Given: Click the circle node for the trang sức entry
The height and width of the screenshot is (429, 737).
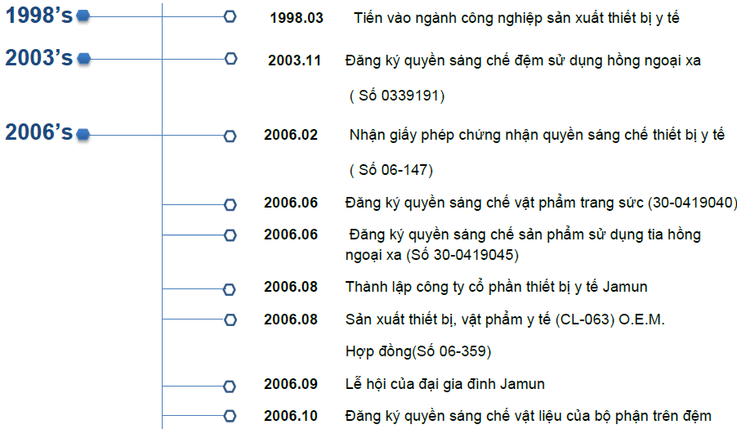Looking at the screenshot, I should [x=230, y=203].
